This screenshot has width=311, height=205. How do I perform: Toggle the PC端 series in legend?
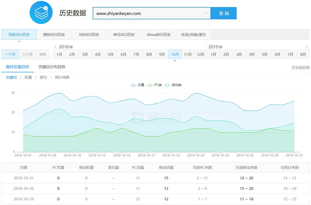pyautogui.click(x=154, y=85)
